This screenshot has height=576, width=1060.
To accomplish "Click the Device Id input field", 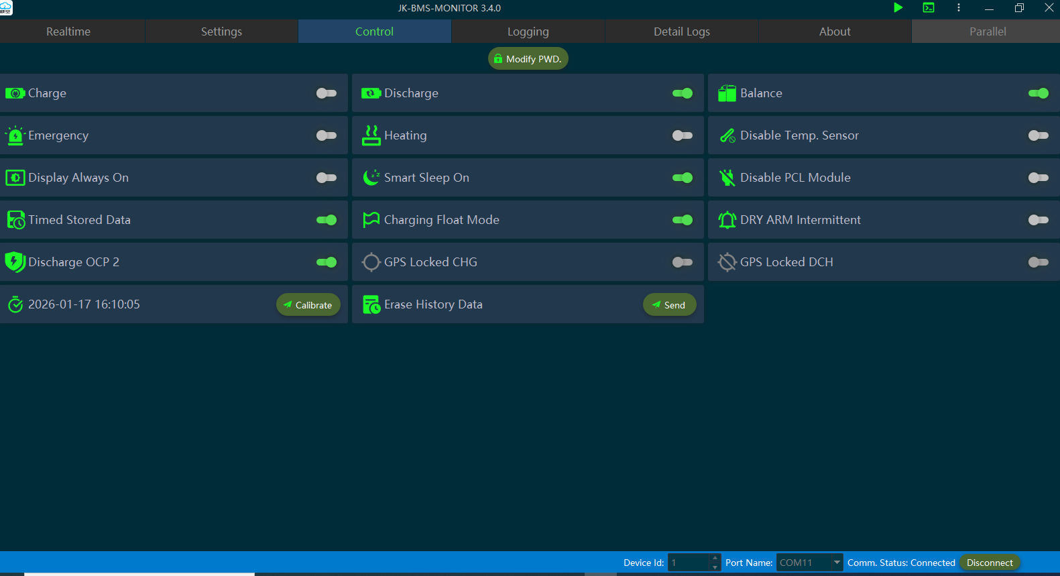I will click(689, 563).
